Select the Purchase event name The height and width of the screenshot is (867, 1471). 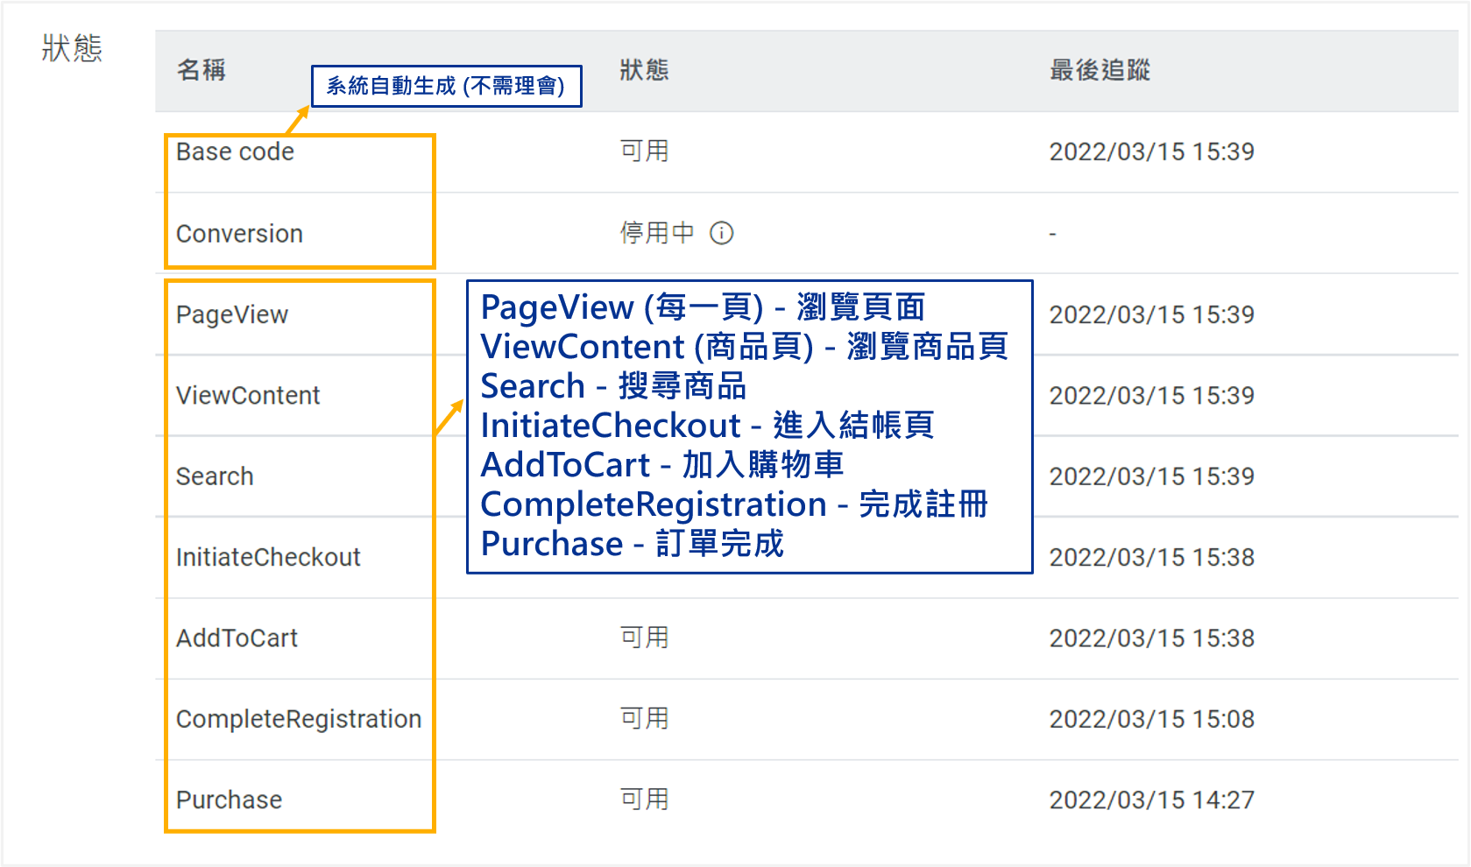tap(229, 800)
